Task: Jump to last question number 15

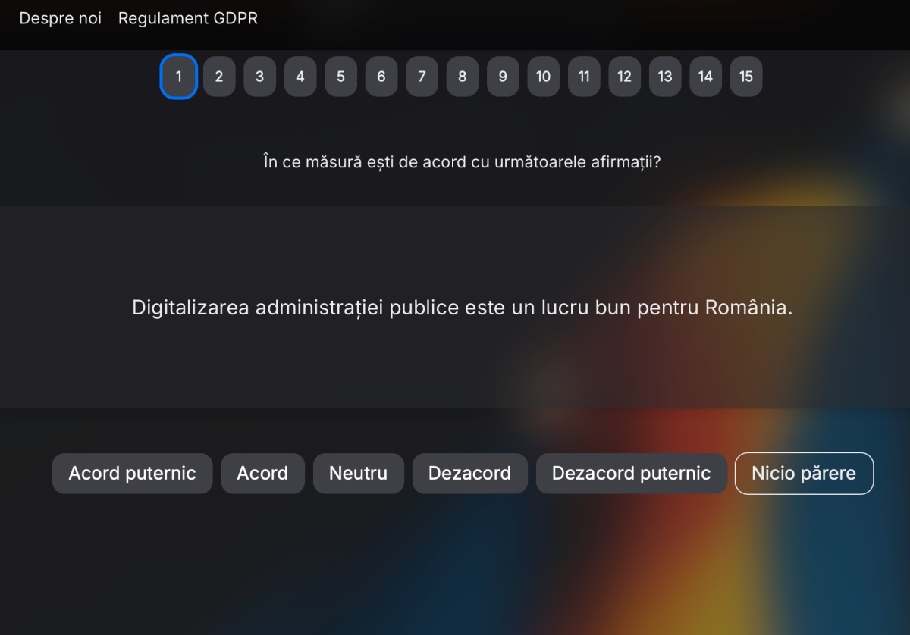Action: click(746, 77)
